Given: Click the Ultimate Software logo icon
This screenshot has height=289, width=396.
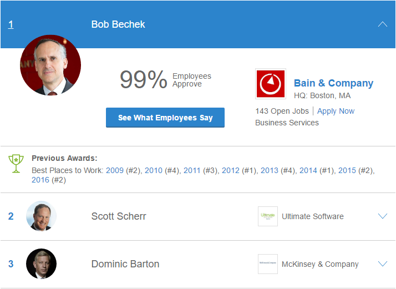Looking at the screenshot, I should 268,216.
